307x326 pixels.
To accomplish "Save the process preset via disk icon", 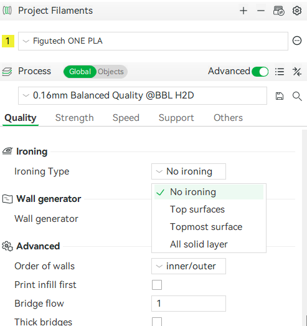I will pyautogui.click(x=280, y=96).
